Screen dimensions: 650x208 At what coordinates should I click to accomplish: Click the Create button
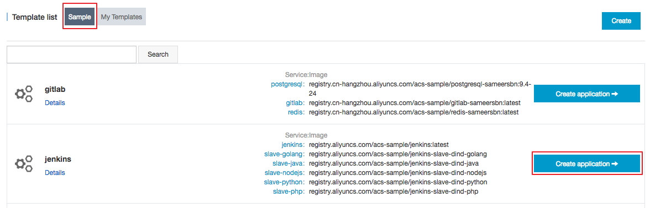[621, 21]
